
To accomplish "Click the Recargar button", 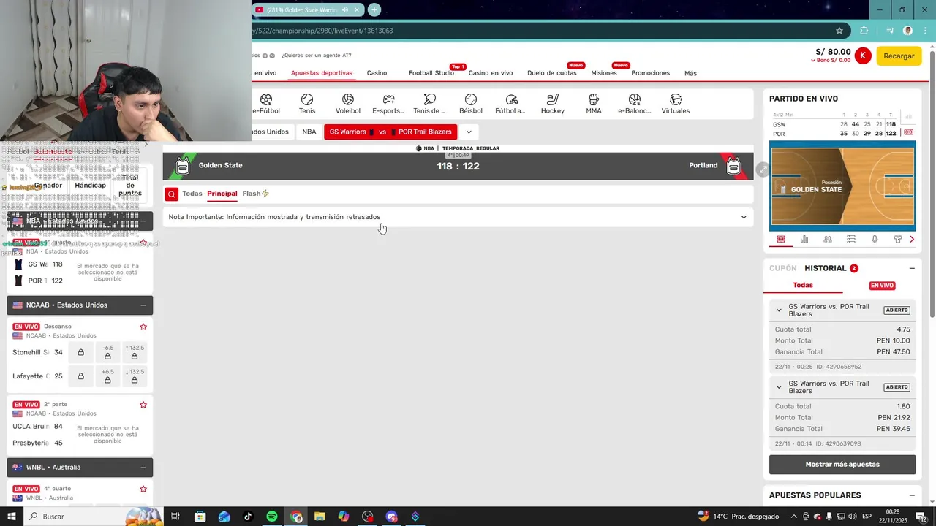I will [899, 56].
